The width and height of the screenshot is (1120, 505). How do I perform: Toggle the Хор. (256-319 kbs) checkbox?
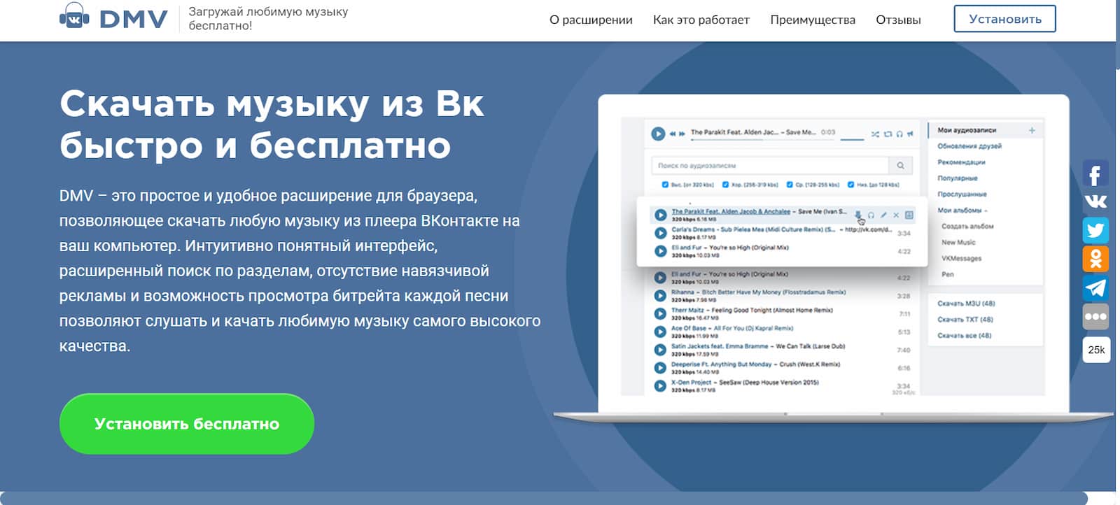tap(725, 185)
